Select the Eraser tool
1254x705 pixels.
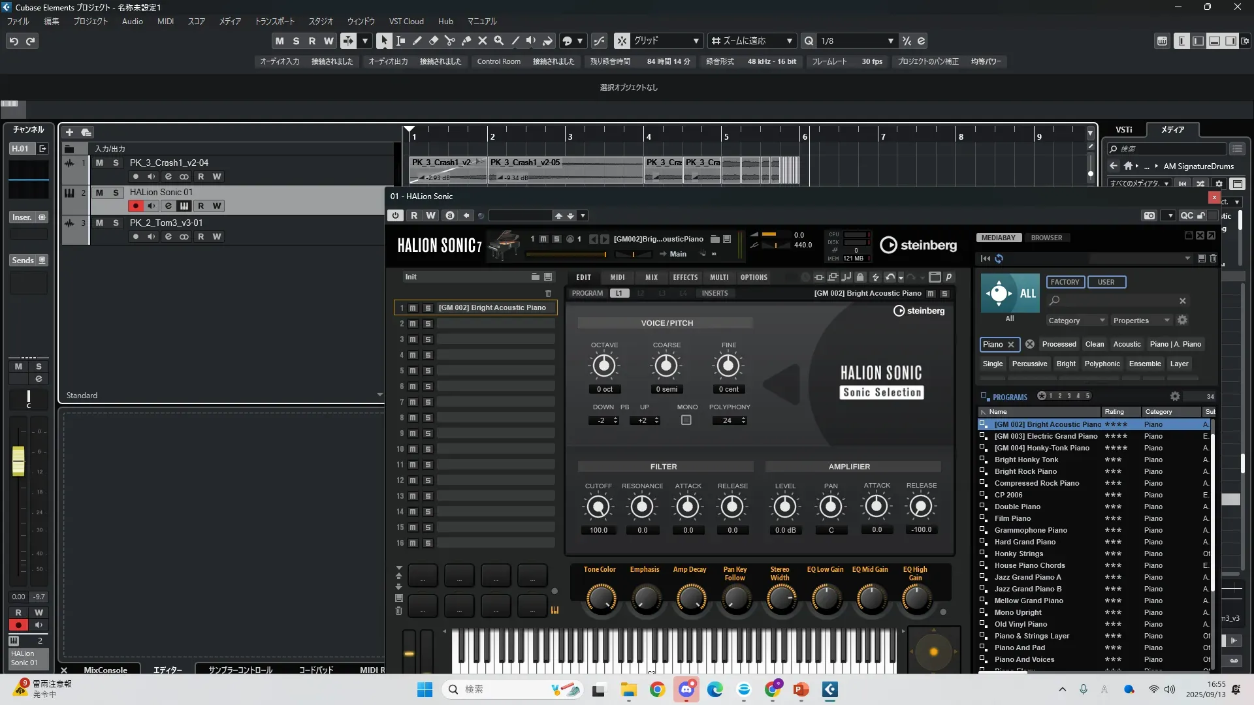click(433, 41)
